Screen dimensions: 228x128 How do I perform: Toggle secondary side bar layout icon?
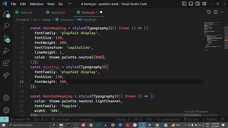click(x=197, y=4)
